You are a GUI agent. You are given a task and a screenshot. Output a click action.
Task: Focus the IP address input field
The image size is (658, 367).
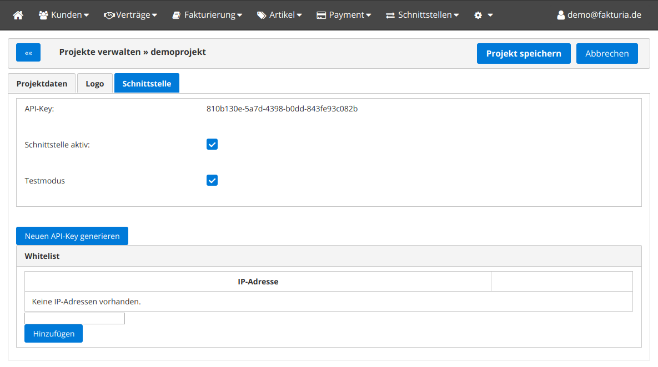pyautogui.click(x=74, y=318)
